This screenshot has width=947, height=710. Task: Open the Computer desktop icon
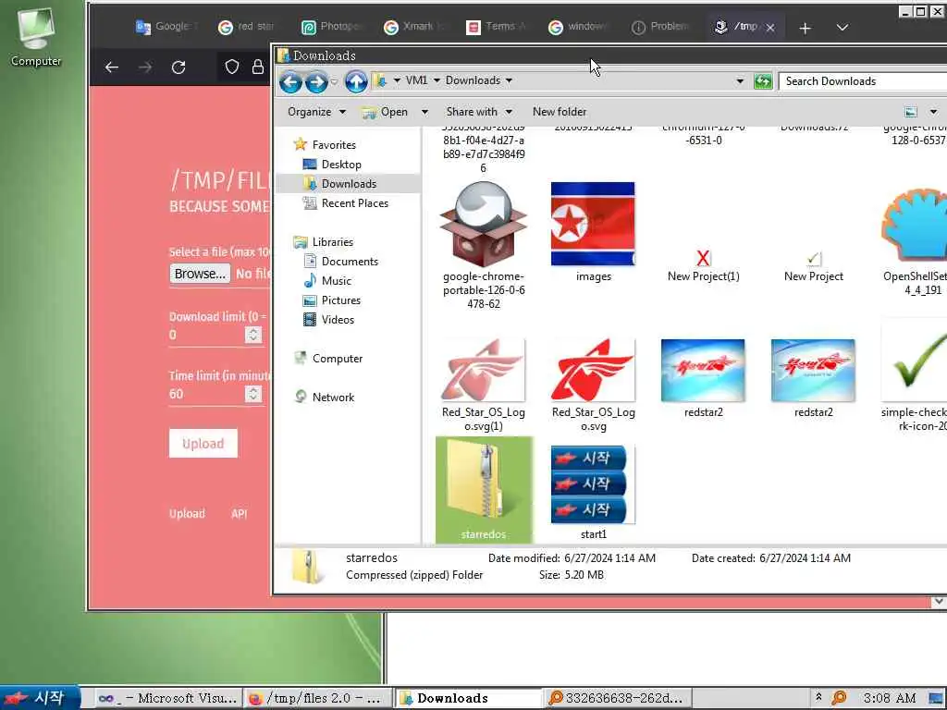pos(36,37)
